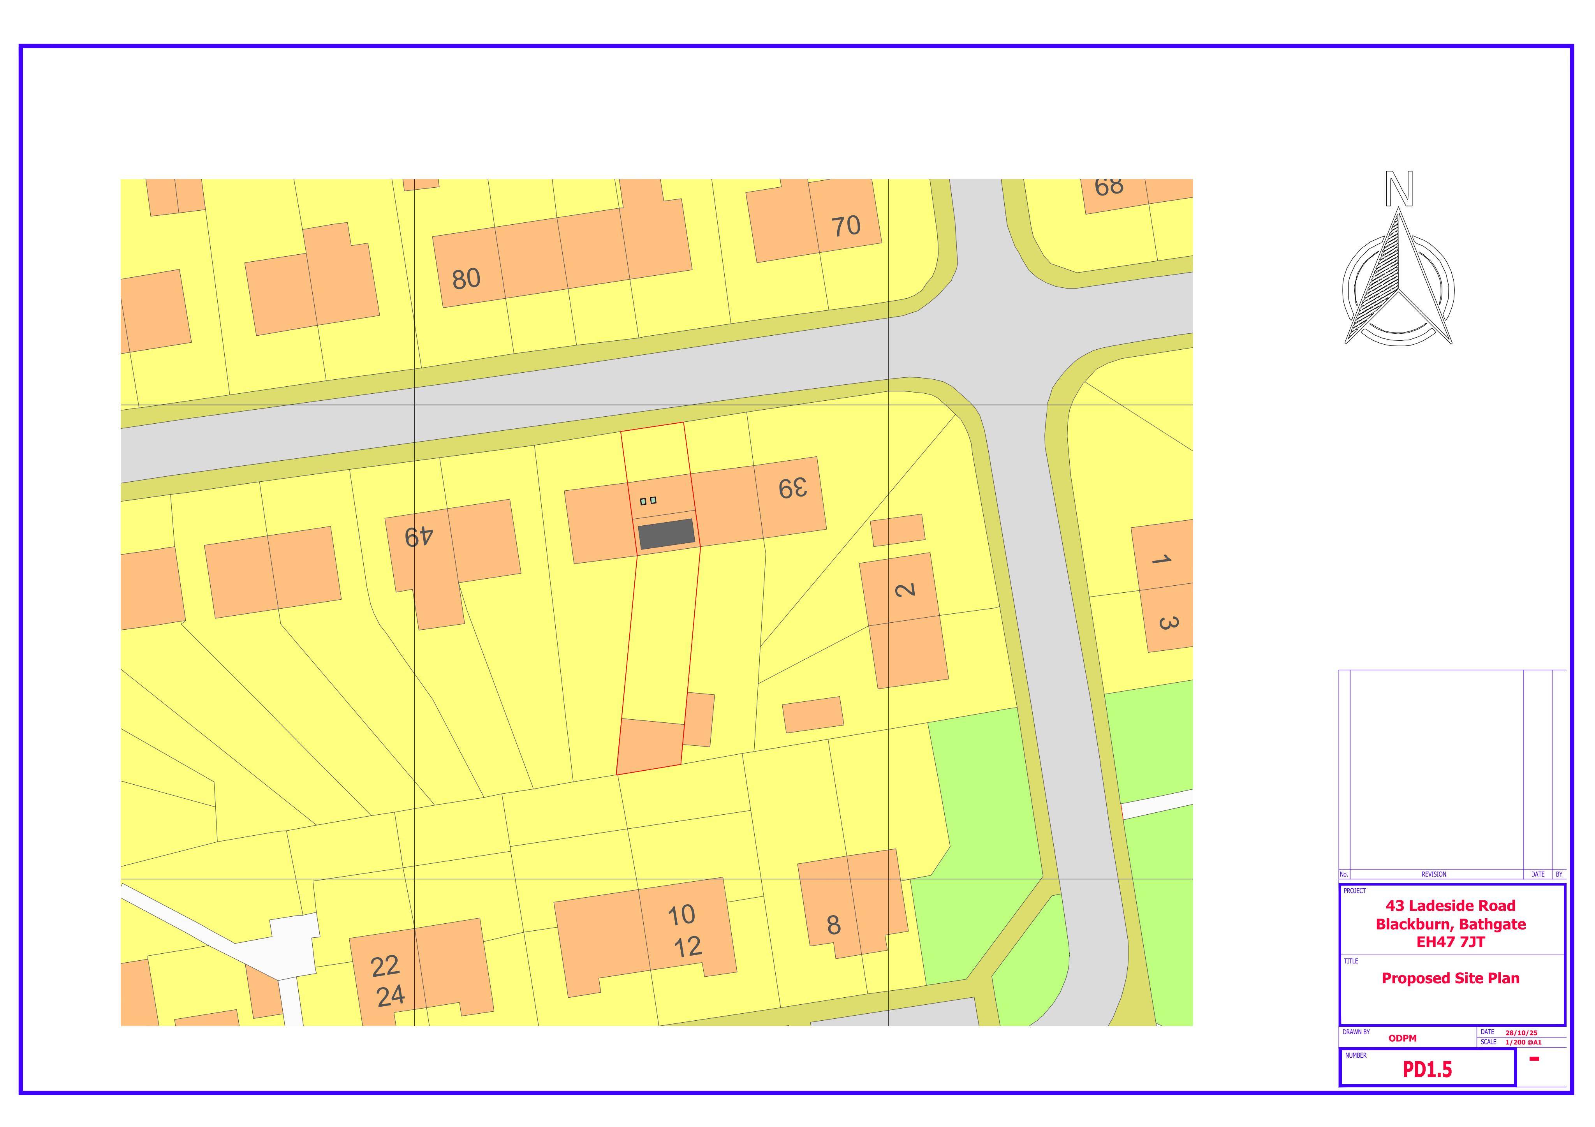
Task: Click house number "22" on the map
Action: coord(385,967)
